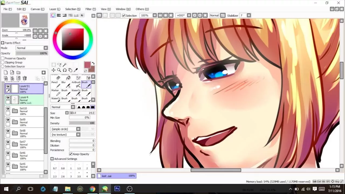This screenshot has width=345, height=194.
Task: Select the rectangular selection tool
Action: (54, 65)
